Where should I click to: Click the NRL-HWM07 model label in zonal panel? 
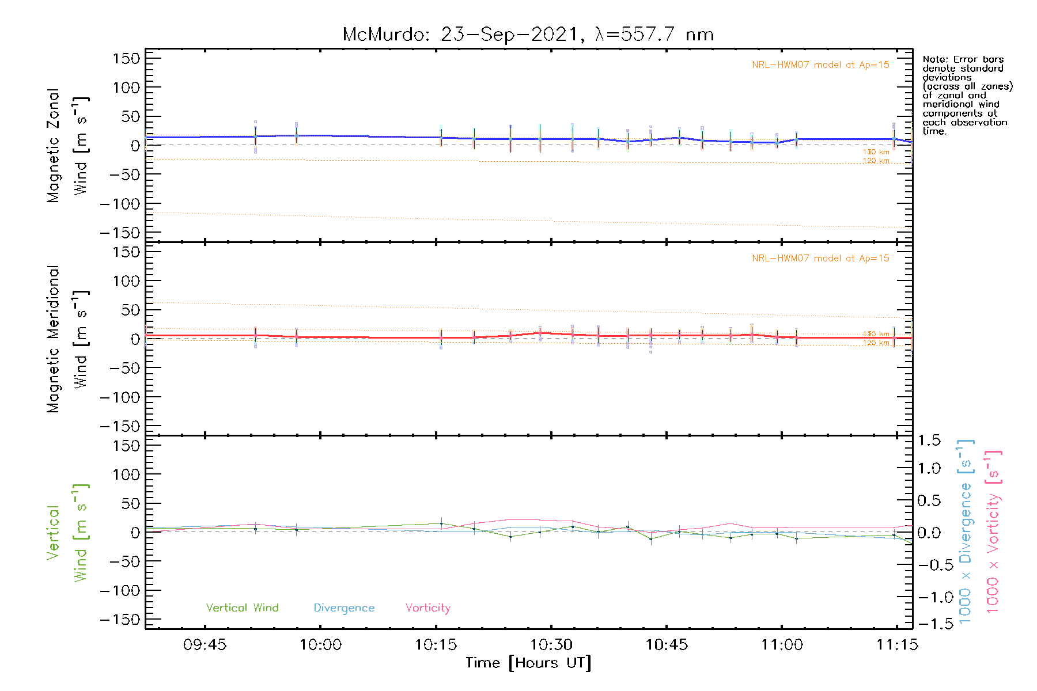coord(820,65)
